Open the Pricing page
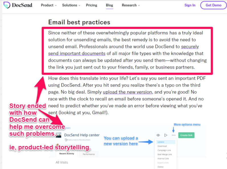The image size is (227, 169). pos(92,5)
